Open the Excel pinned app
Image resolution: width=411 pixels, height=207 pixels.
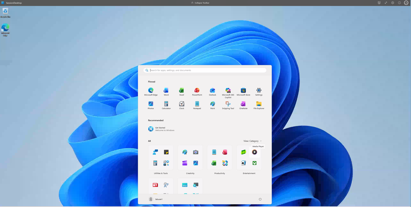click(x=182, y=92)
